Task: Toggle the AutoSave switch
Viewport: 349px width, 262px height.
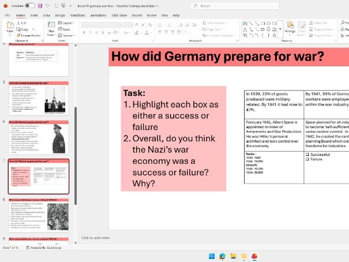Action: coord(30,6)
